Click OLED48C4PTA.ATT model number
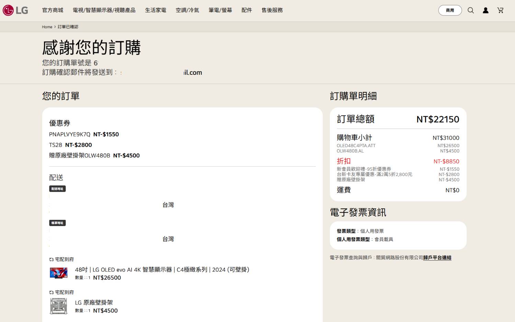515x322 pixels. tap(356, 146)
